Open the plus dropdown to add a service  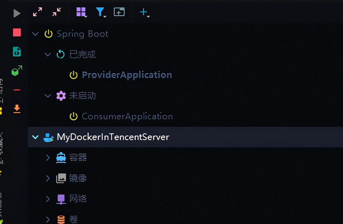click(144, 12)
